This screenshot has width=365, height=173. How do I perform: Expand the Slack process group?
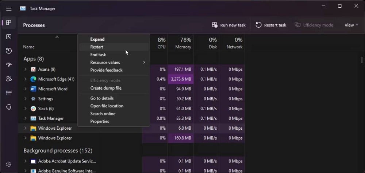[x=25, y=109]
